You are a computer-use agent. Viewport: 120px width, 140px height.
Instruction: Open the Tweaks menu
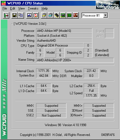click(33, 8)
